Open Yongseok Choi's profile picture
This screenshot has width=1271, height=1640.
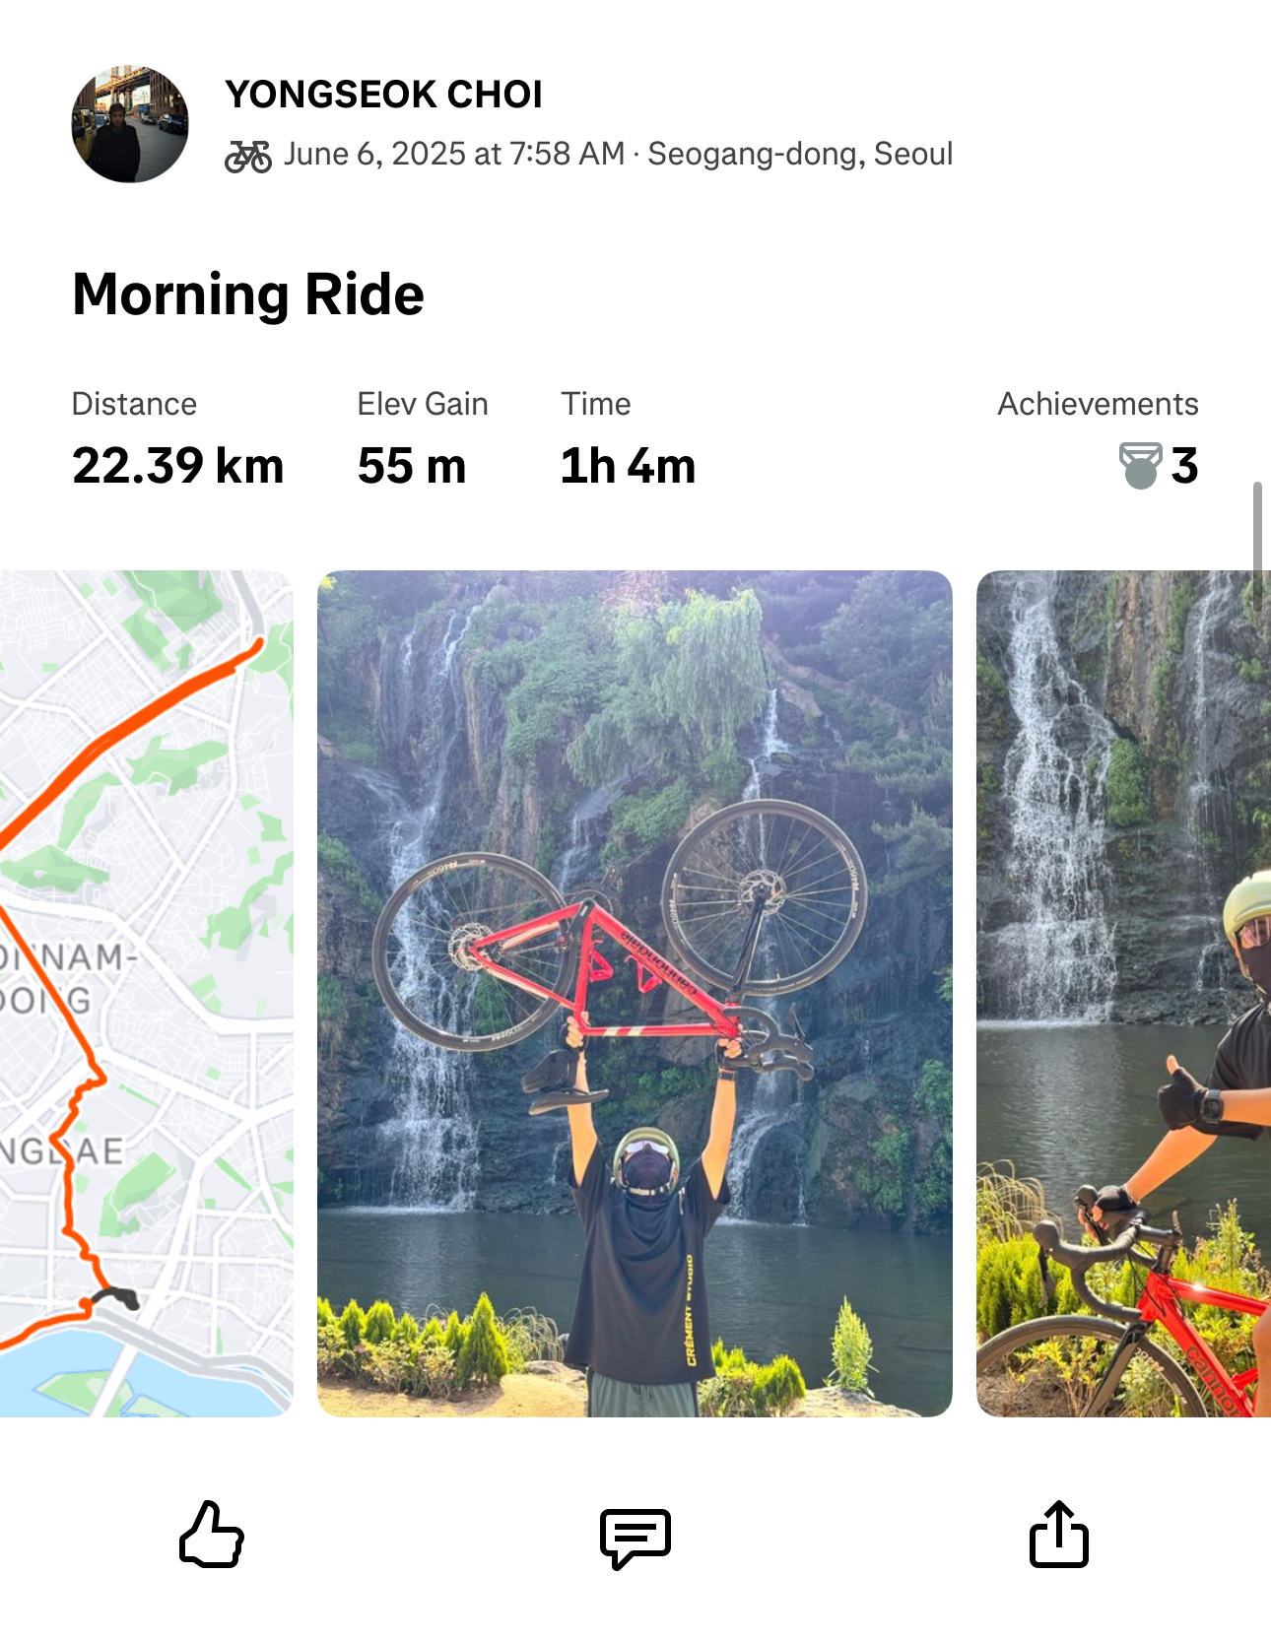[130, 124]
